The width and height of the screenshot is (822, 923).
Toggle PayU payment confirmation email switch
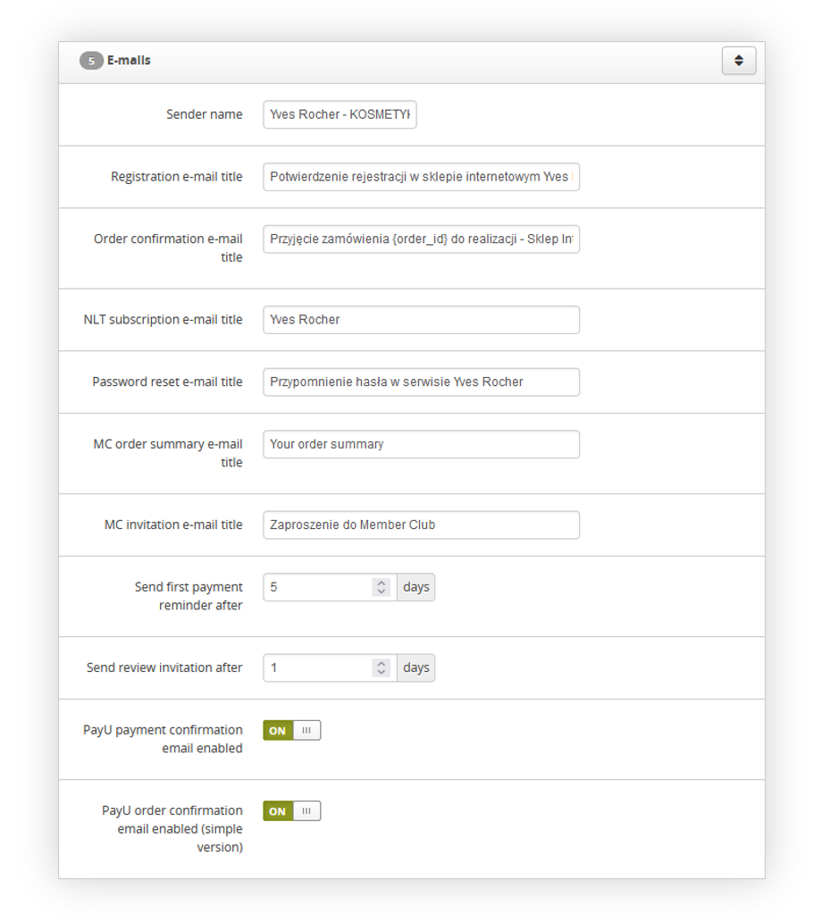pos(292,731)
